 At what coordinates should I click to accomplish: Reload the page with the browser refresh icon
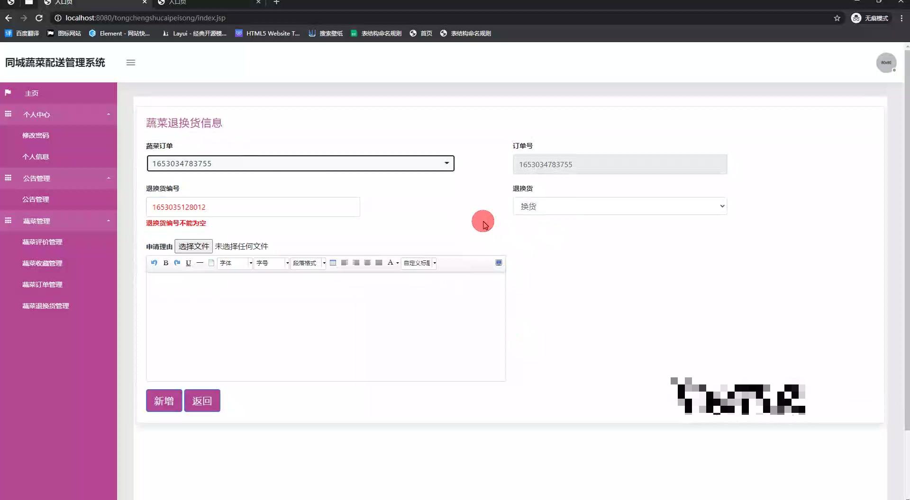(x=39, y=18)
